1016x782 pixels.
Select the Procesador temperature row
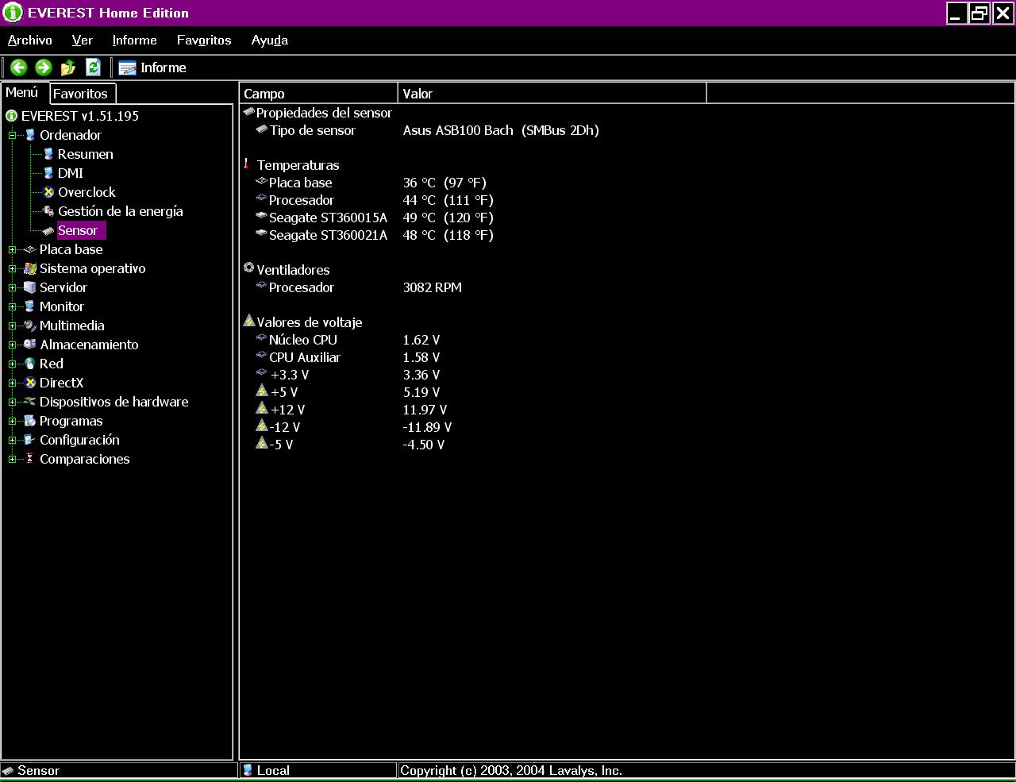point(301,200)
